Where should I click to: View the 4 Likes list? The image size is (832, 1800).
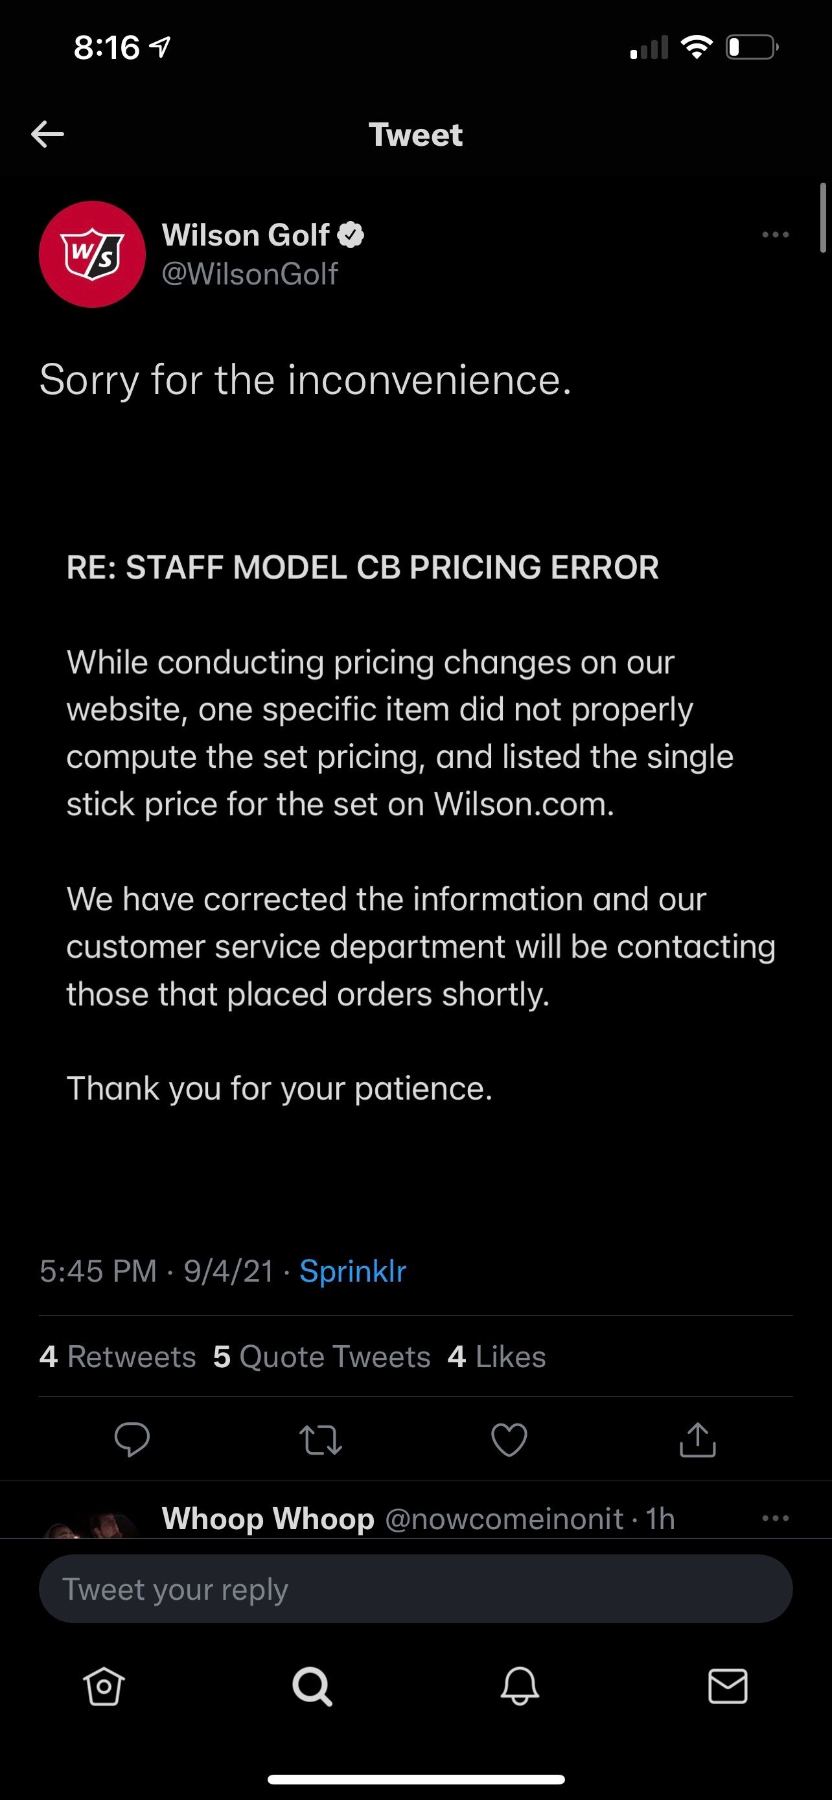point(497,1356)
